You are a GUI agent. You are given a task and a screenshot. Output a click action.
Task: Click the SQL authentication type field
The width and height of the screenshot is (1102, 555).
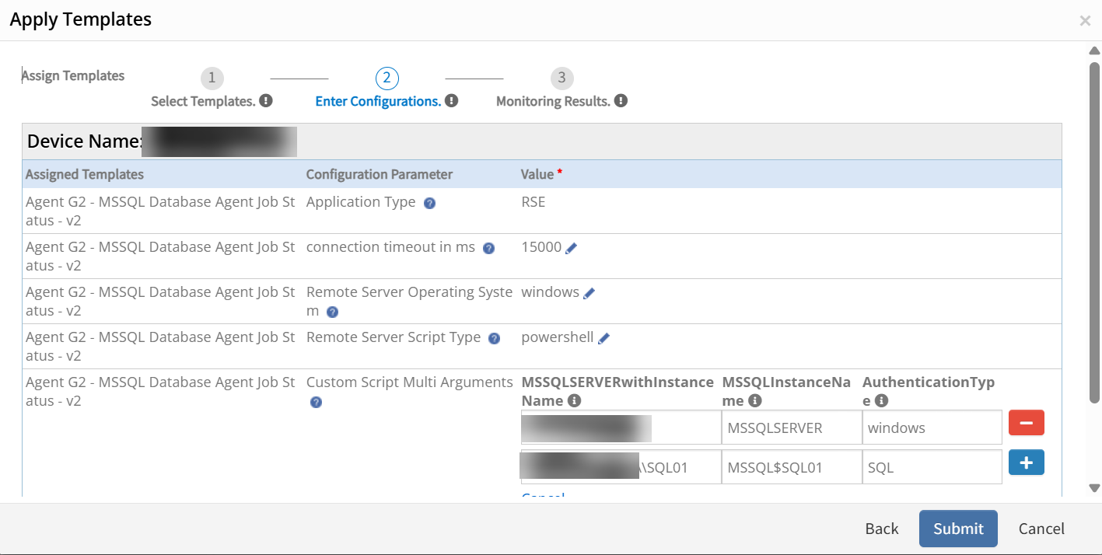click(x=931, y=468)
